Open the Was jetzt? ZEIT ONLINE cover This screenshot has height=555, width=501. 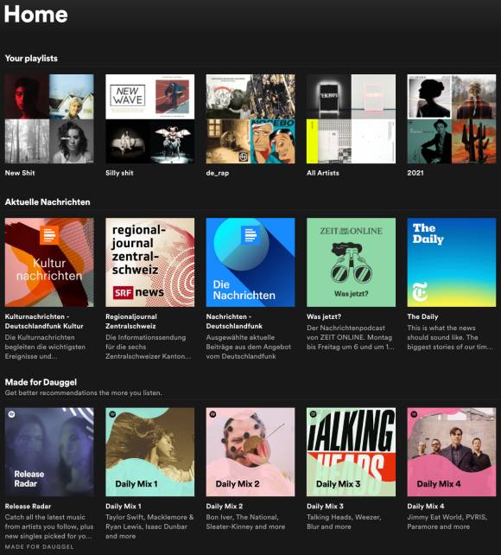tap(351, 262)
